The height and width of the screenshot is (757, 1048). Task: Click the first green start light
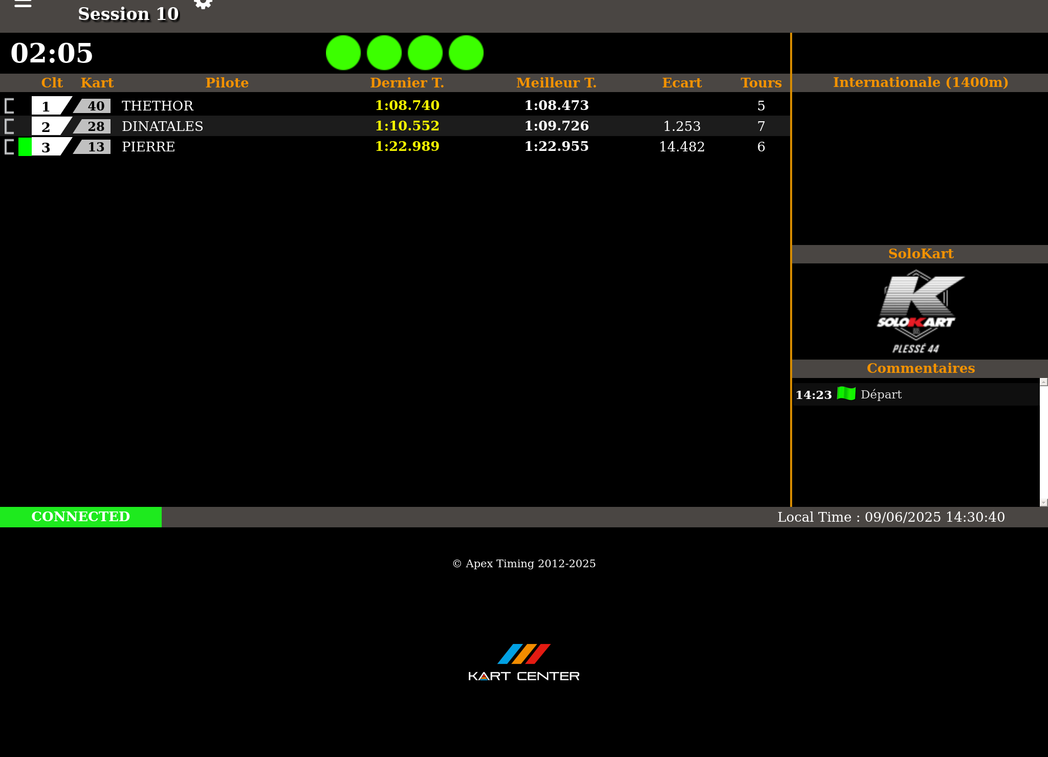(343, 53)
